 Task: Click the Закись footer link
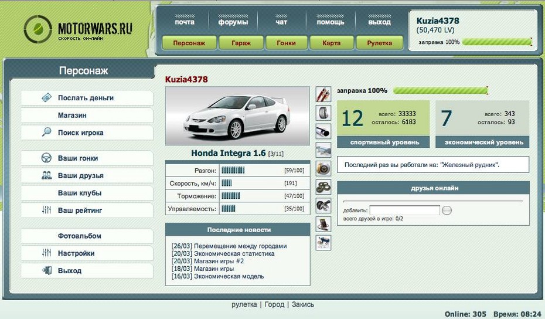(303, 304)
